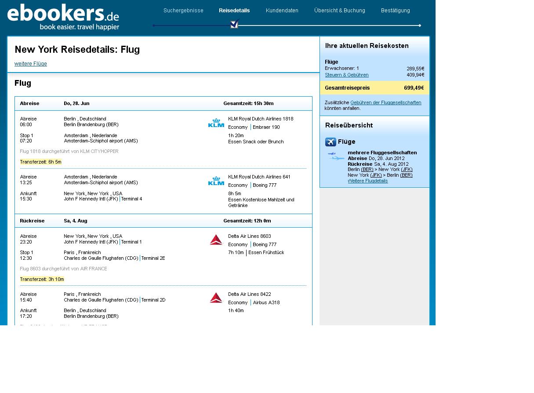Viewport: 534px width, 393px height.
Task: Click the KLM logo for flight 641
Action: pyautogui.click(x=216, y=181)
